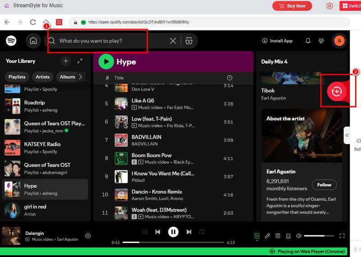Click the Buy Now button
This screenshot has height=257, width=361.
tap(292, 6)
